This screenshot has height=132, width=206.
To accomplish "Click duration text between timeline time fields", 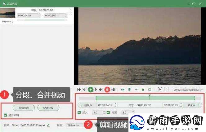I will (140, 105).
